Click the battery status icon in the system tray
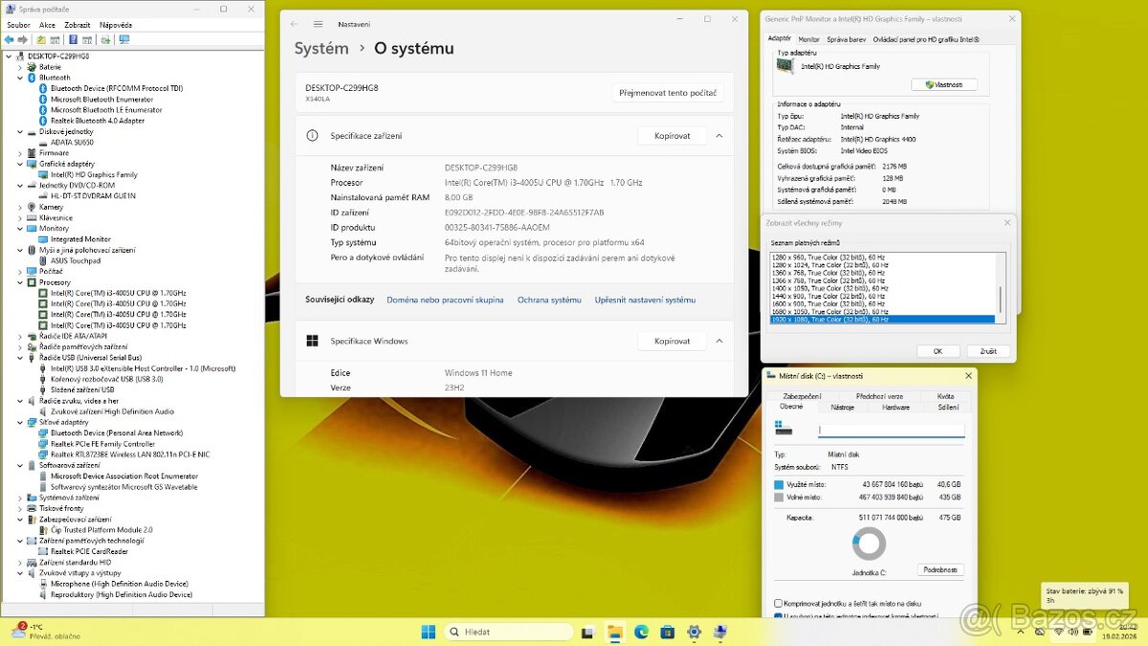The height and width of the screenshot is (646, 1148). 1086,632
